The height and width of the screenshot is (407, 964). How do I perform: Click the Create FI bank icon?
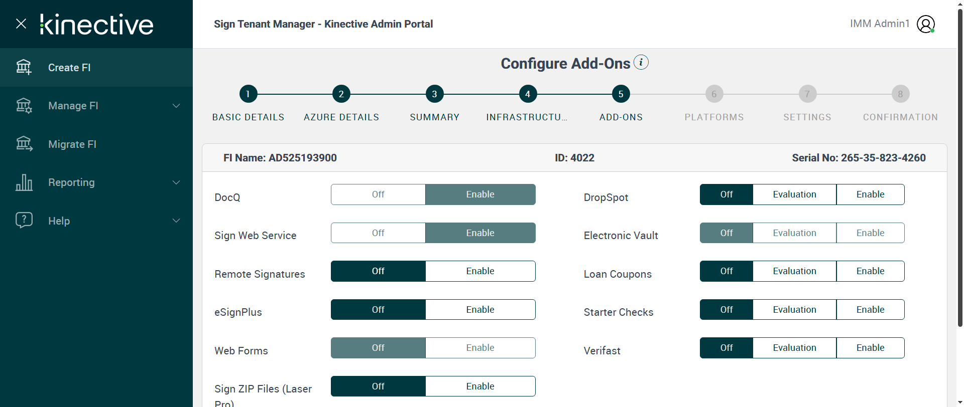tap(24, 67)
